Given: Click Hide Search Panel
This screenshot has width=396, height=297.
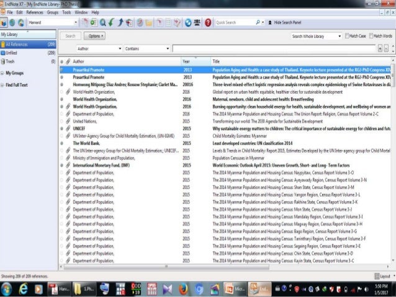Looking at the screenshot, I should click(285, 22).
